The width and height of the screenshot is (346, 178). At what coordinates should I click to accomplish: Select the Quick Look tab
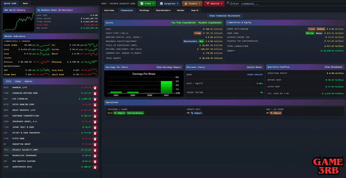pyautogui.click(x=10, y=3)
